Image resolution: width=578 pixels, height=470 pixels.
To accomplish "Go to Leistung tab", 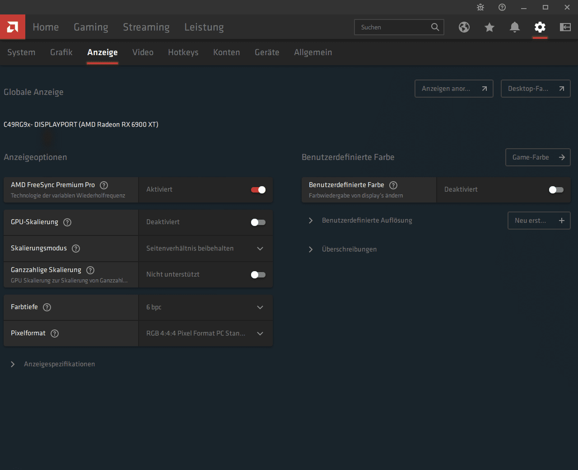I will click(x=204, y=27).
